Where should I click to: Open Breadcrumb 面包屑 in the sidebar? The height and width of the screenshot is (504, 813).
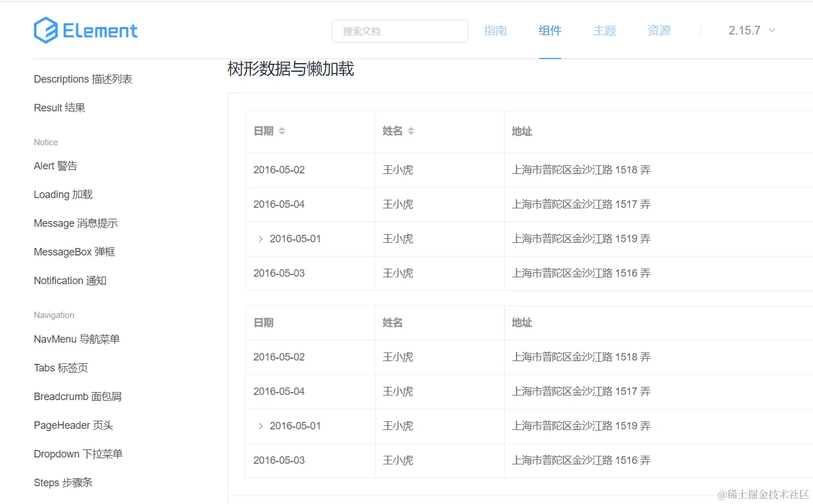coord(78,397)
